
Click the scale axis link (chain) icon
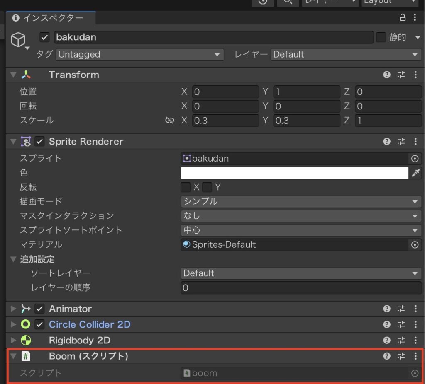[x=169, y=121]
